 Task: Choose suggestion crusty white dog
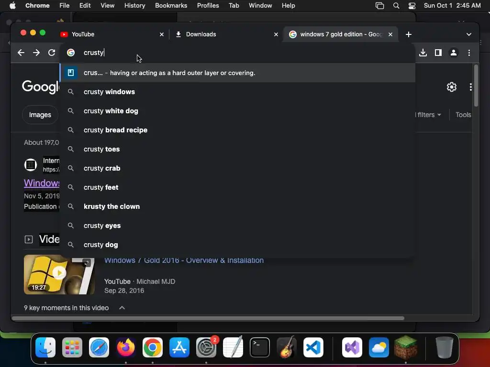click(x=237, y=111)
